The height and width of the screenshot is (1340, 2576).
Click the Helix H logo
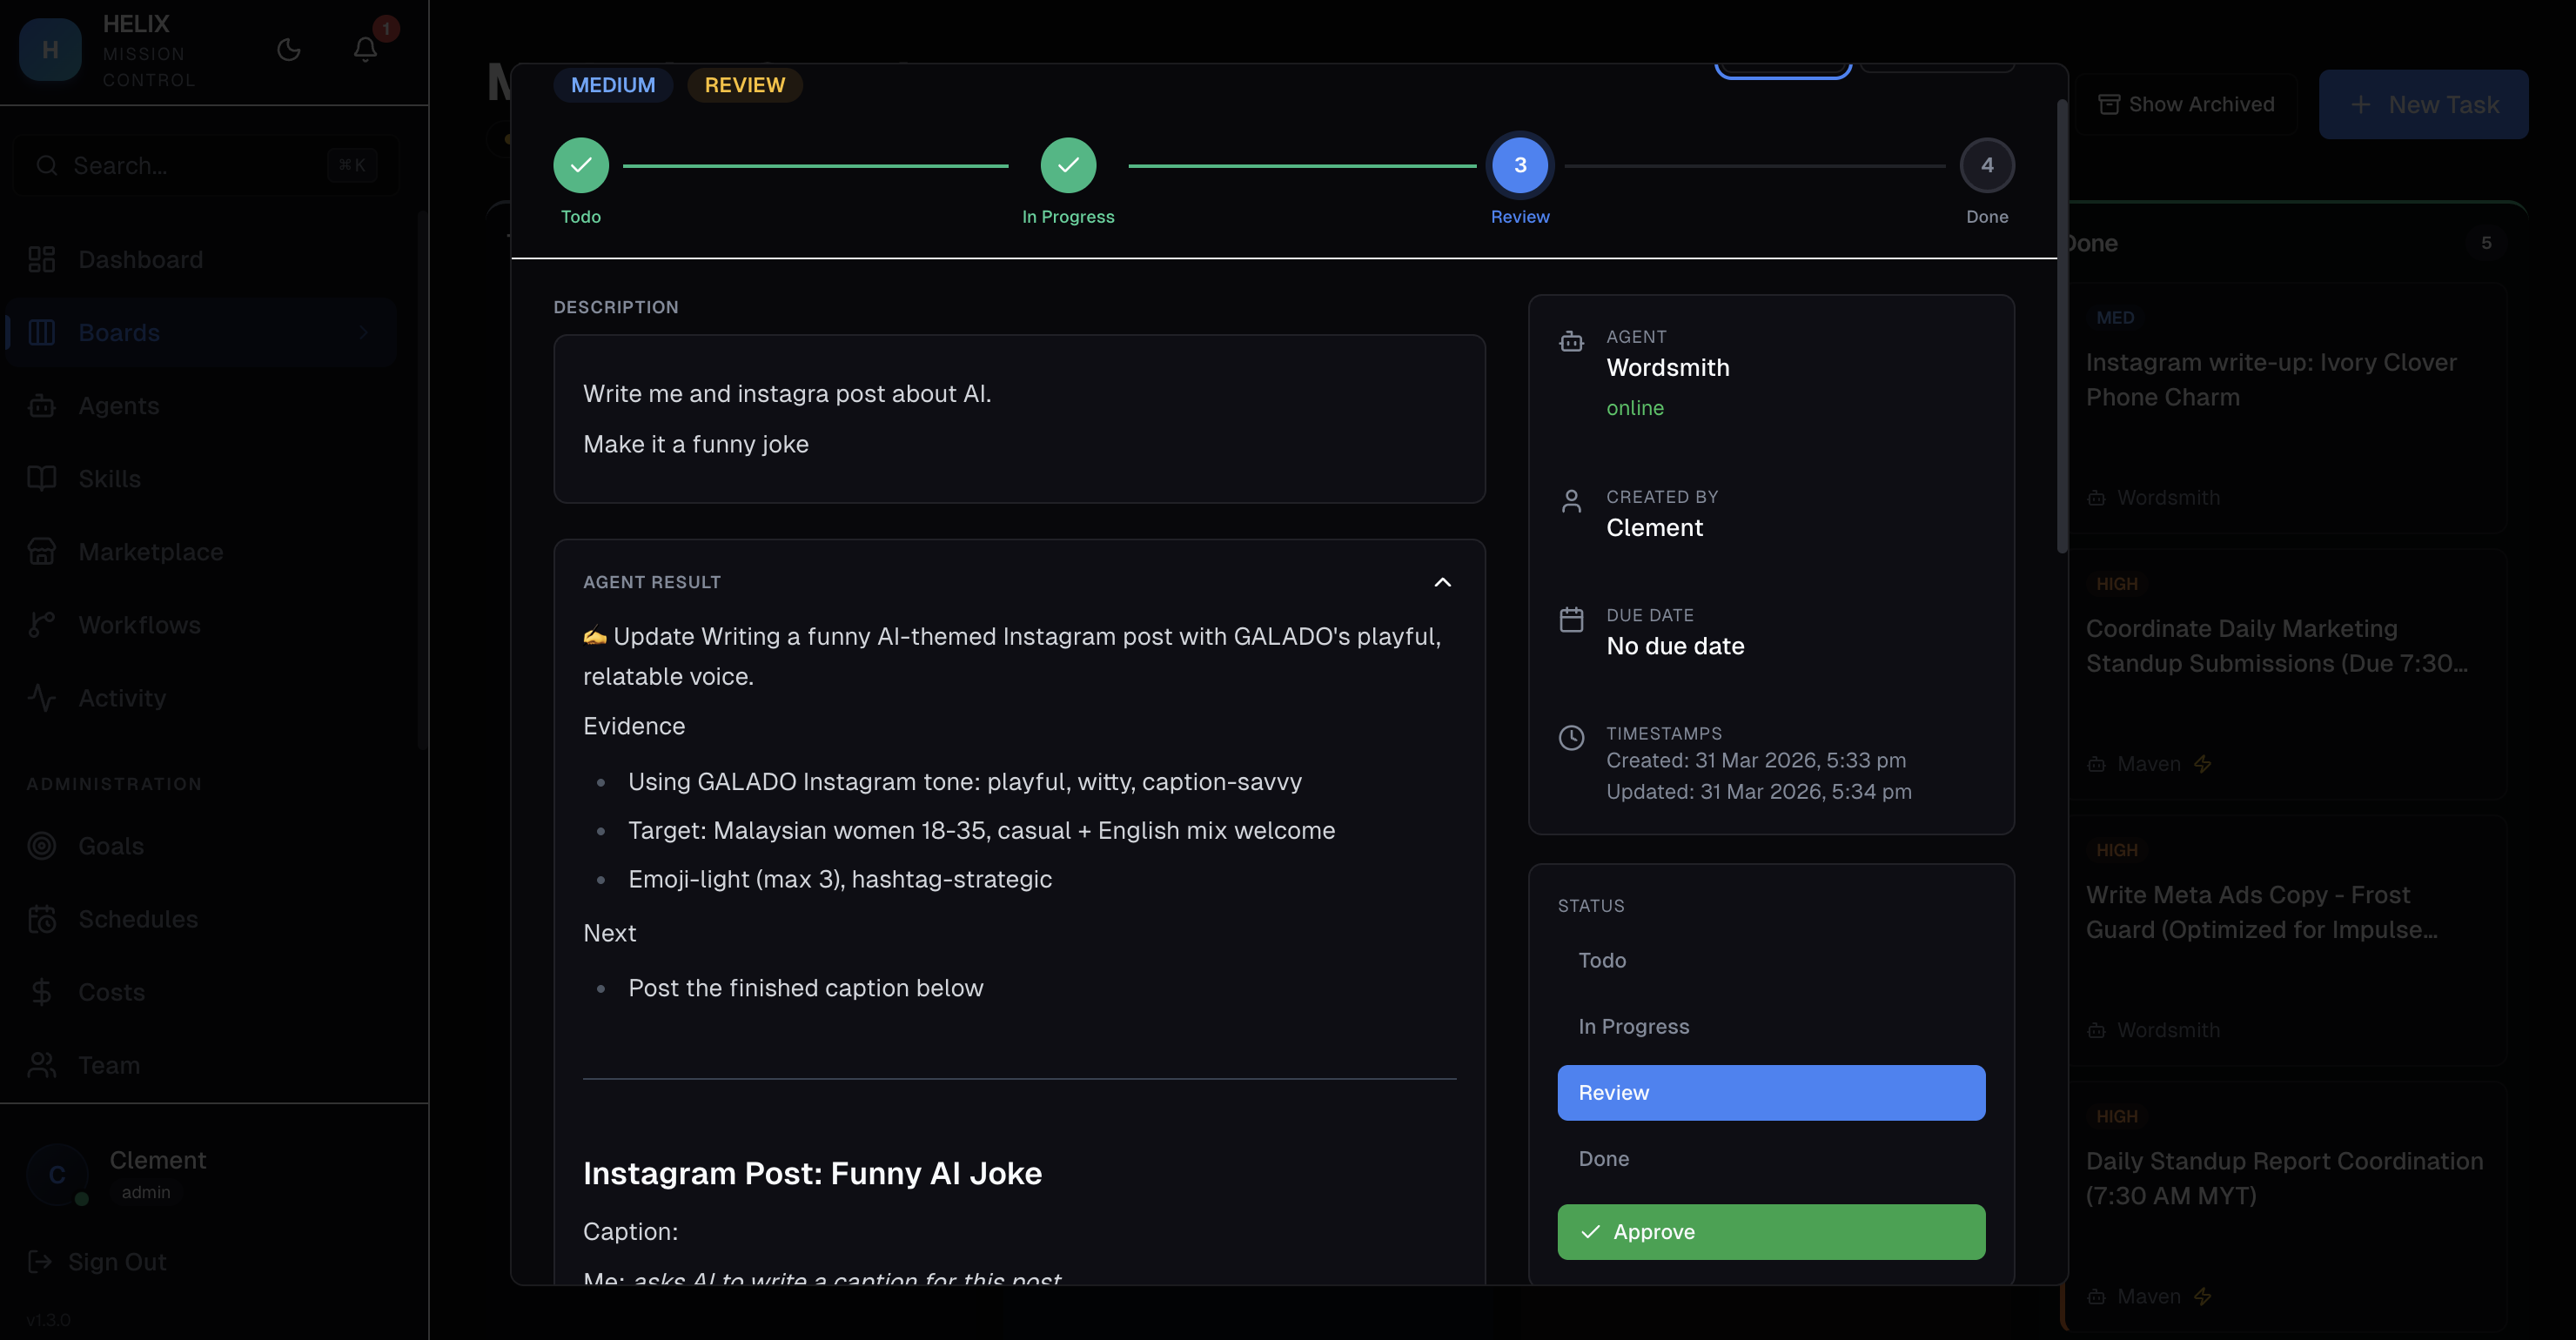(x=51, y=50)
